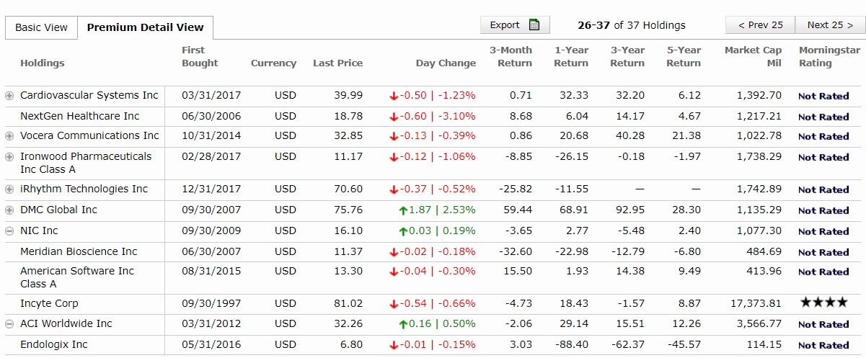Collapse the ACI Worldwide Inc row
This screenshot has height=358, width=866.
tap(9, 324)
